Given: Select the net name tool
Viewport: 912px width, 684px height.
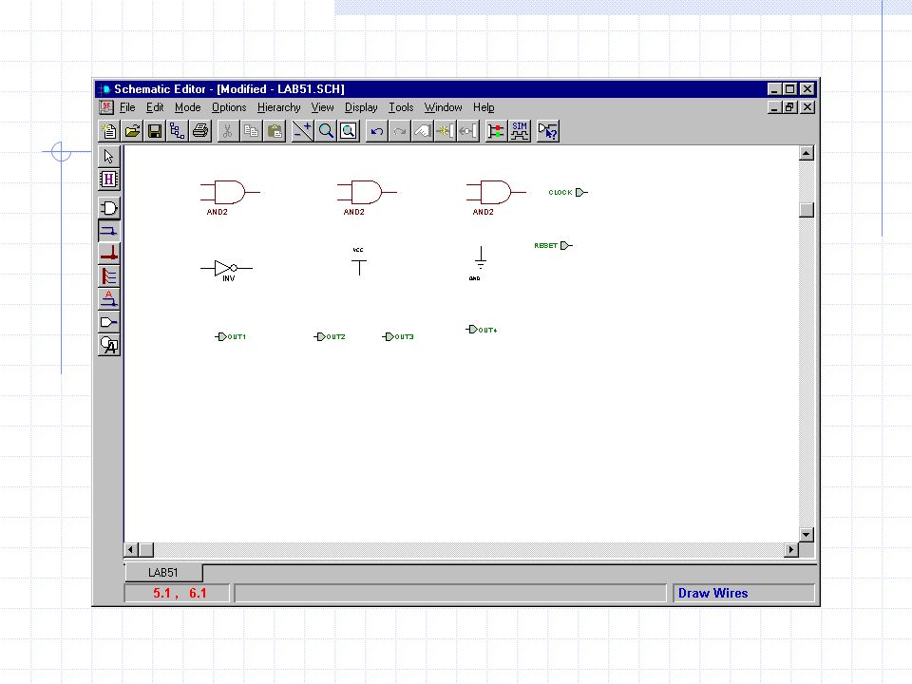Looking at the screenshot, I should tap(108, 299).
